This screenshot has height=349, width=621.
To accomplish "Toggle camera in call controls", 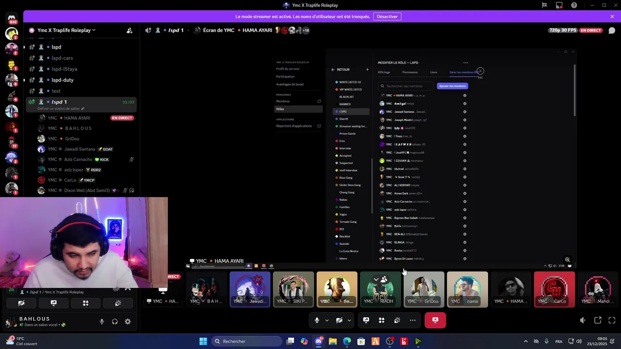I will coord(339,320).
